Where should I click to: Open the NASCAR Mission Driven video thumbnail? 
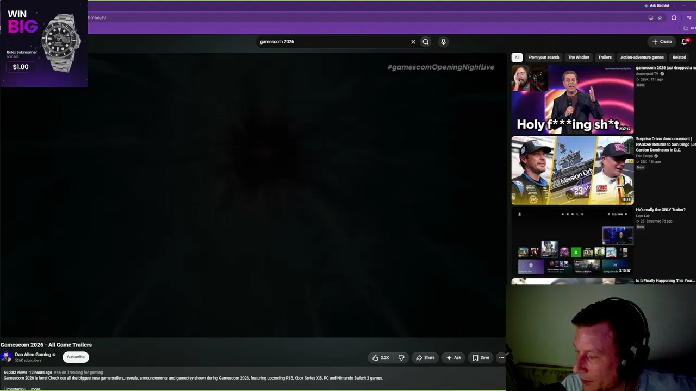point(573,170)
